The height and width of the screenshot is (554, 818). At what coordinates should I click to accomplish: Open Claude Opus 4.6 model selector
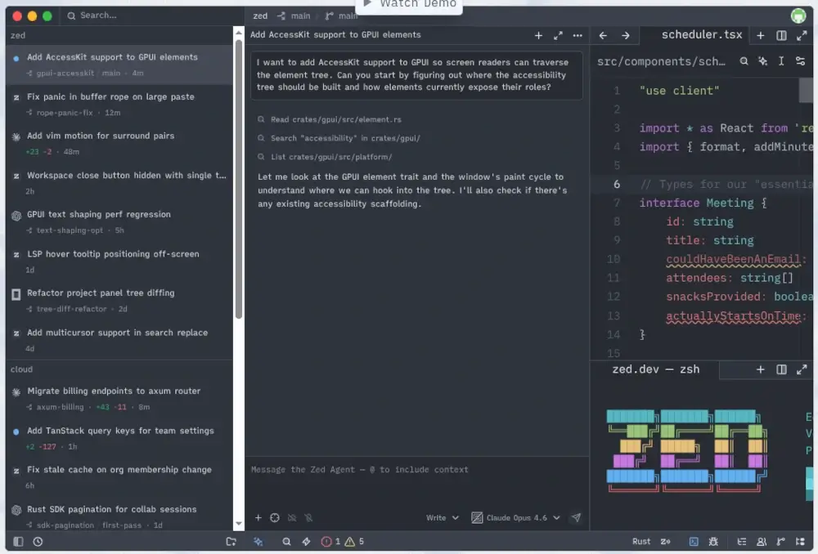516,517
